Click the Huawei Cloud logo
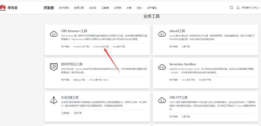The image size is (261, 126). pyautogui.click(x=9, y=8)
